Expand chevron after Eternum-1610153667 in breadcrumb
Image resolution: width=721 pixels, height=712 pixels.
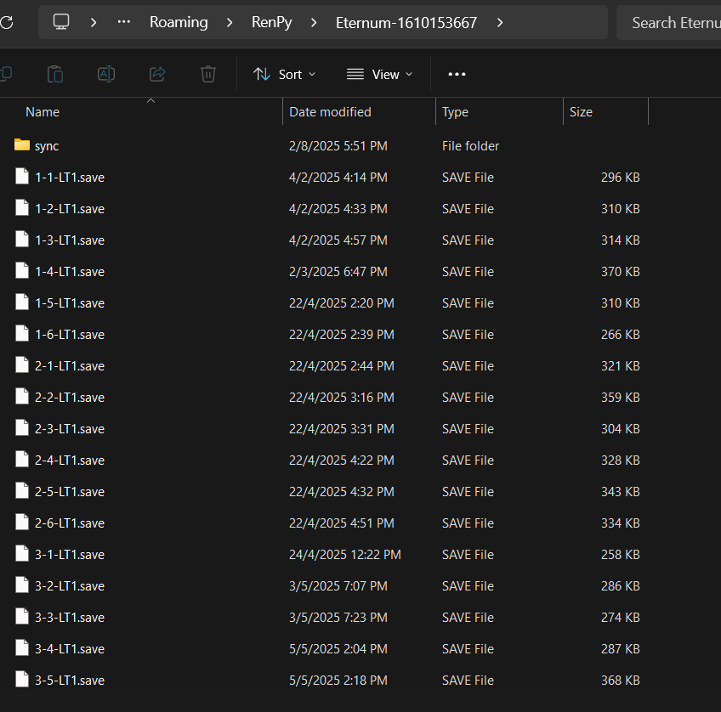pyautogui.click(x=500, y=23)
